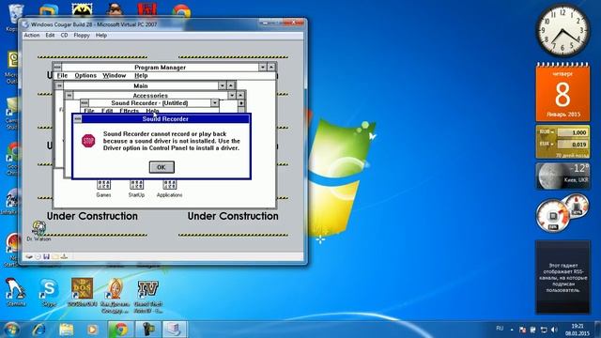The image size is (601, 338).
Task: Select the Applications program group icon
Action: (x=169, y=188)
